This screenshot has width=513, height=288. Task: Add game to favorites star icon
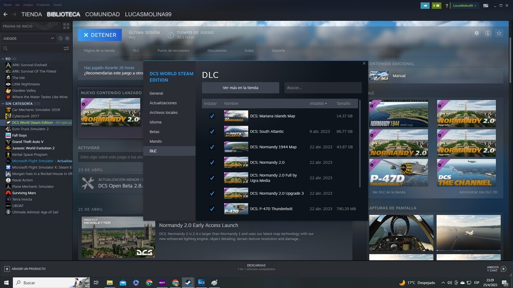pos(499,33)
